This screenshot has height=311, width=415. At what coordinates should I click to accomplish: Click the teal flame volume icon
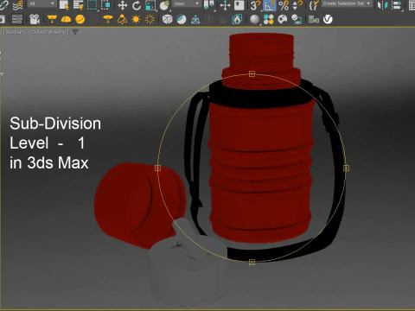click(x=237, y=19)
